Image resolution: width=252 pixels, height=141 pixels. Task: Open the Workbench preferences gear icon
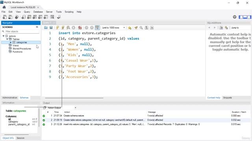[235, 17]
